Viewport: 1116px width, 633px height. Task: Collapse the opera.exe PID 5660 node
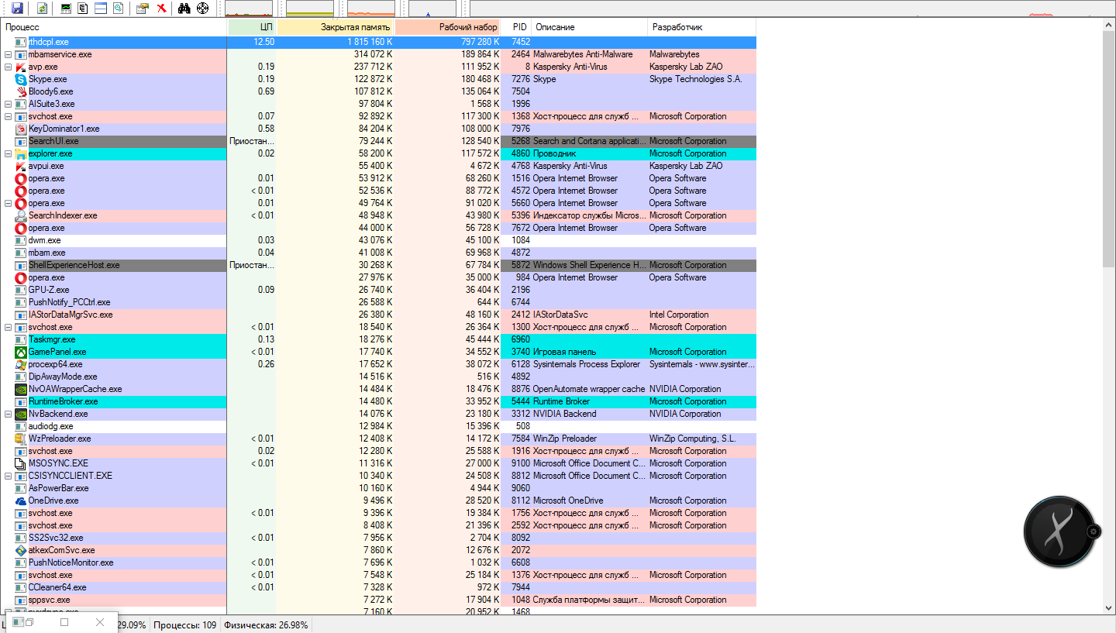pos(8,203)
